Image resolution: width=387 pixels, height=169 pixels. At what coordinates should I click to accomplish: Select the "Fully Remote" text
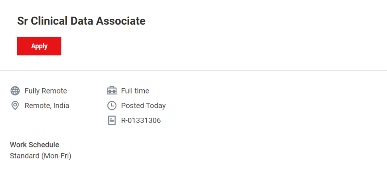(x=46, y=91)
